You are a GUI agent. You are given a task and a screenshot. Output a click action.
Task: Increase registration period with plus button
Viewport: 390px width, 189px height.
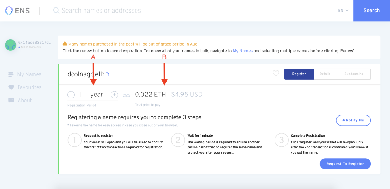coord(114,95)
